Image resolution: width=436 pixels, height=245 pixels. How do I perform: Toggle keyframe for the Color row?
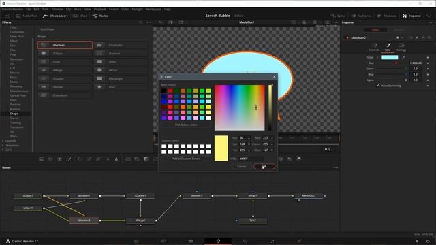tap(428, 57)
